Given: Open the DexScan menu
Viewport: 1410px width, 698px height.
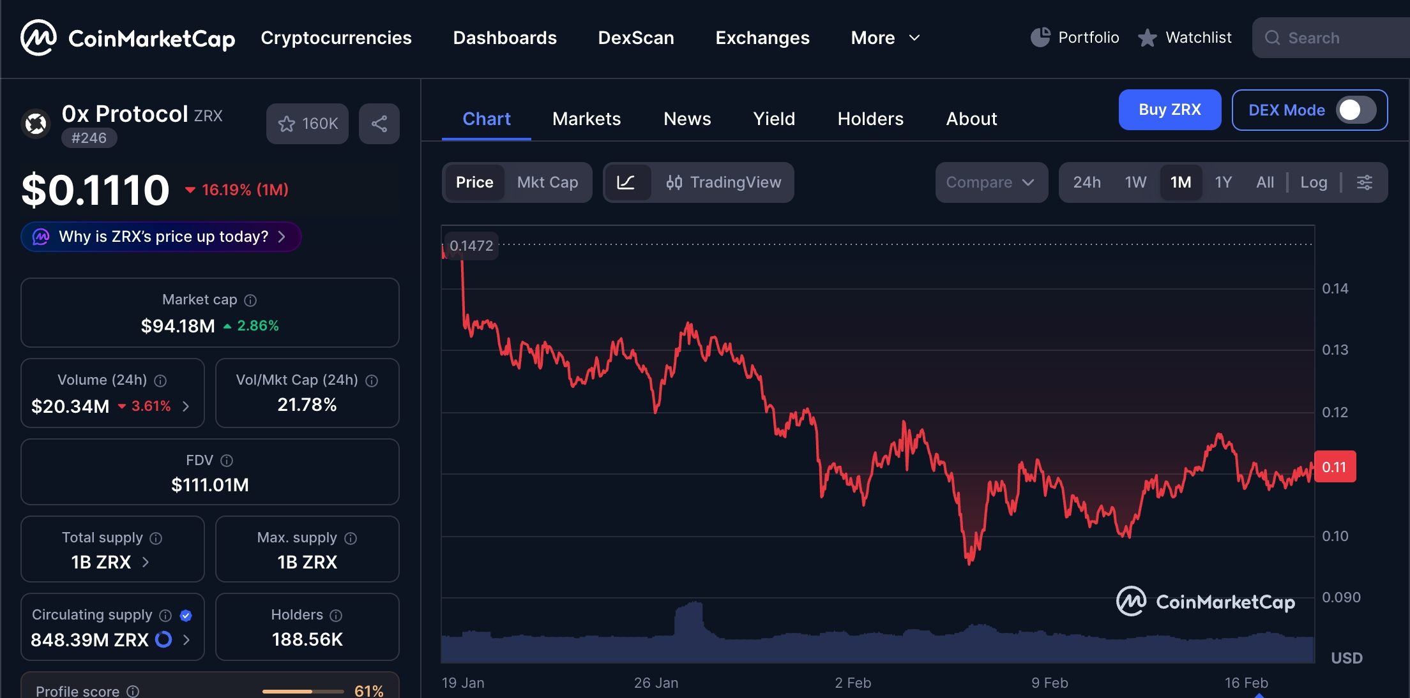Looking at the screenshot, I should point(636,38).
